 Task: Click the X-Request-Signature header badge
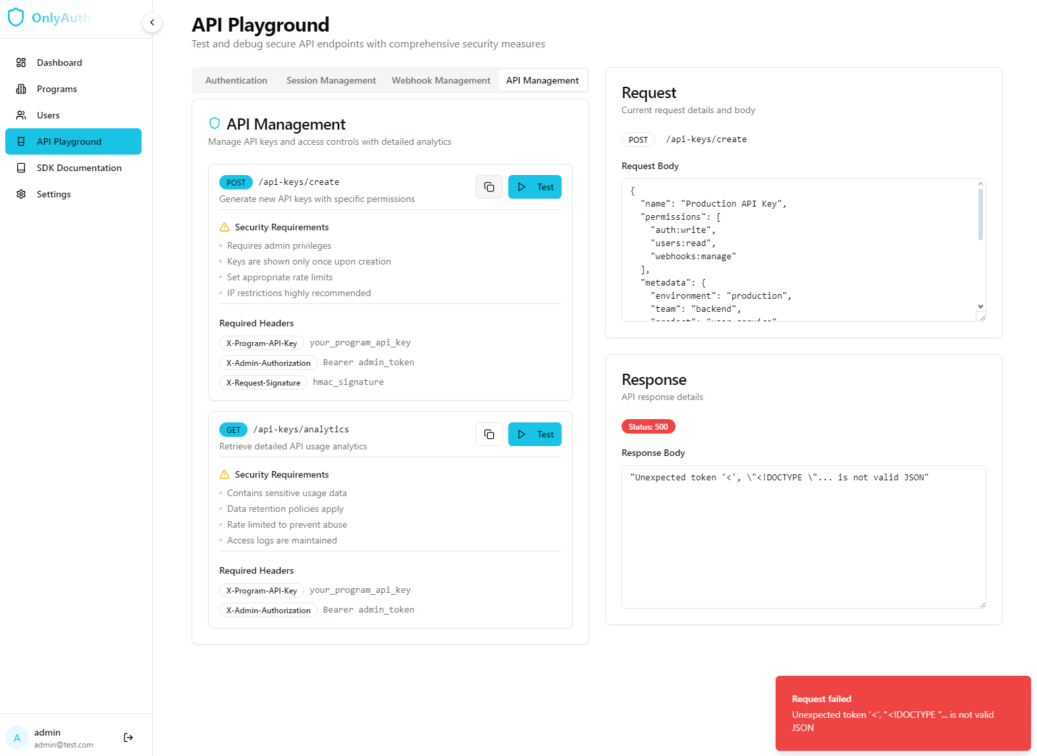(263, 382)
